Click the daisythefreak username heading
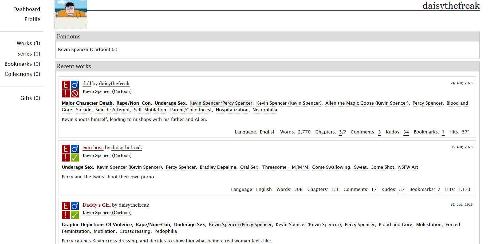Image resolution: width=488 pixels, height=244 pixels. (x=451, y=6)
